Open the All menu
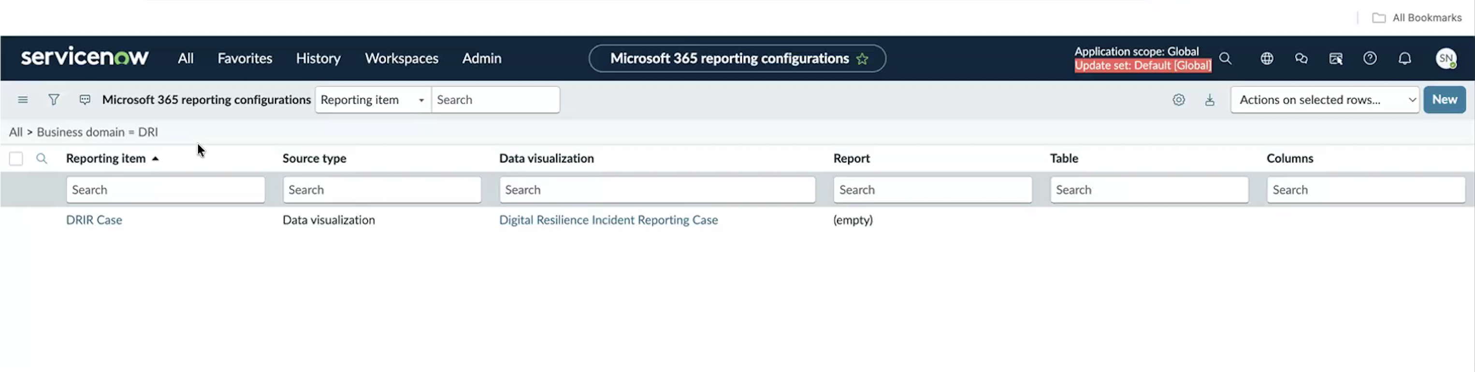Image resolution: width=1475 pixels, height=372 pixels. tap(186, 58)
